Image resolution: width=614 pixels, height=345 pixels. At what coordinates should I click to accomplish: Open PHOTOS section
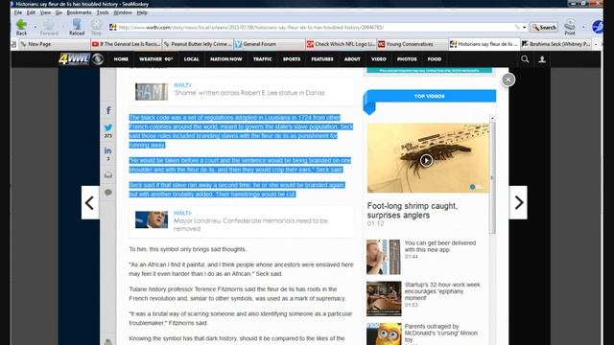click(407, 59)
